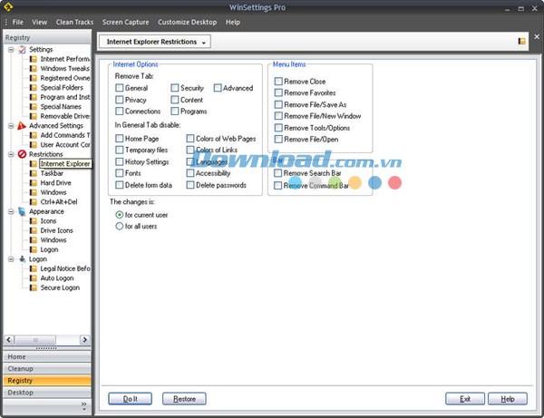Click the Advanced Settings warning icon
The image size is (544, 418).
point(22,125)
